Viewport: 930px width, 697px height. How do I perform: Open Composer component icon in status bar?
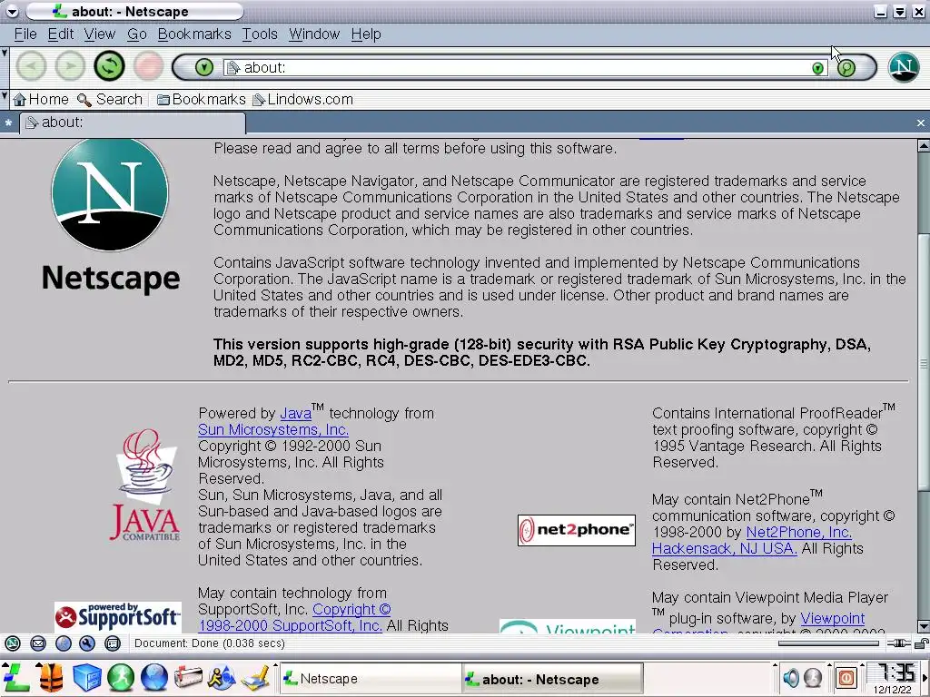[87, 643]
